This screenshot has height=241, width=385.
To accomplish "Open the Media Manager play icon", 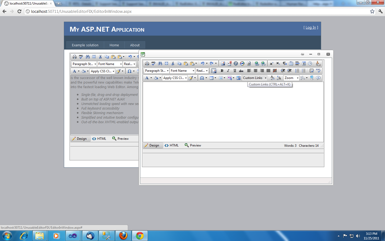I will [x=242, y=63].
